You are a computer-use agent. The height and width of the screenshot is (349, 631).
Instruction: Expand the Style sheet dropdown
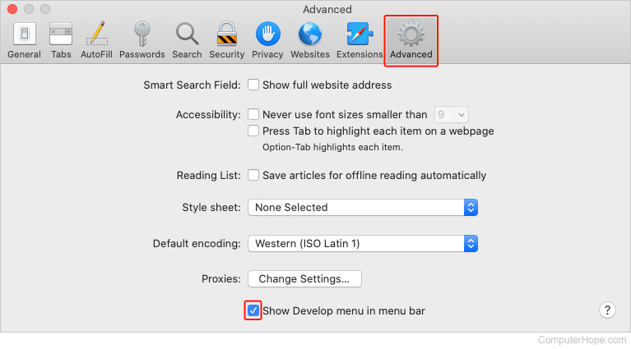[x=363, y=208]
